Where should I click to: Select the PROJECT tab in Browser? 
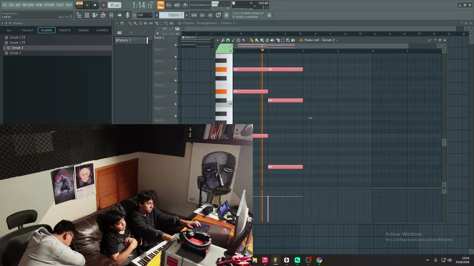click(28, 30)
